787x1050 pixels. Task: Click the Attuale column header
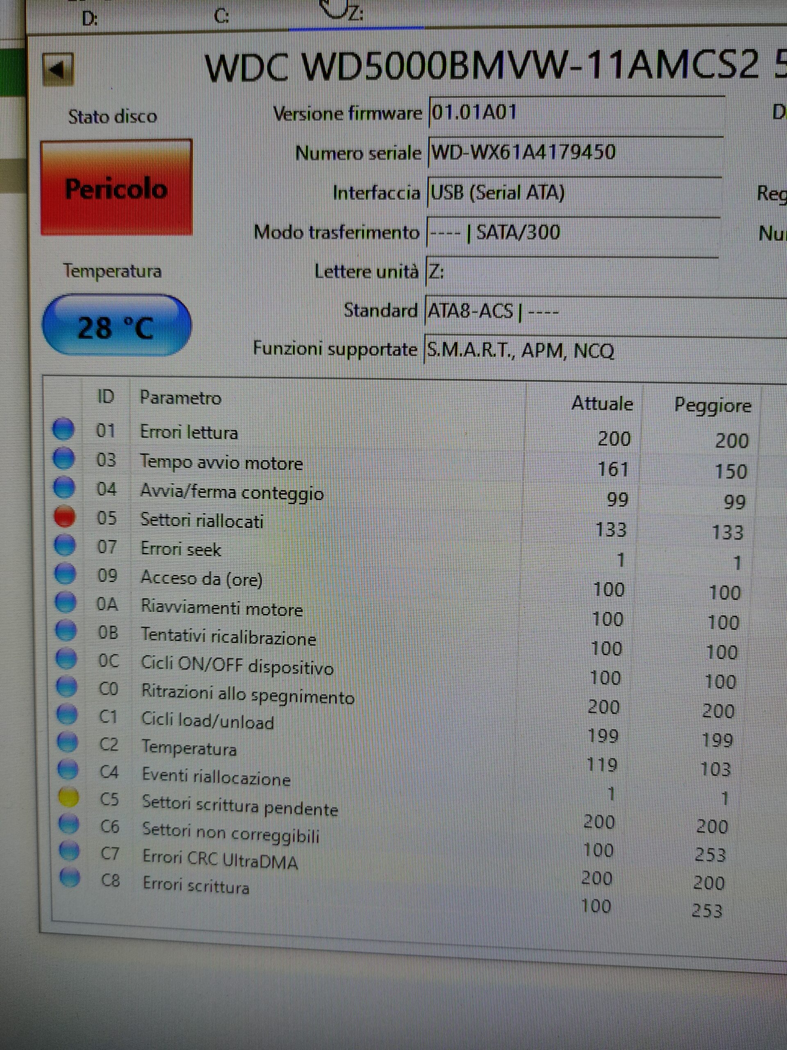click(x=602, y=404)
